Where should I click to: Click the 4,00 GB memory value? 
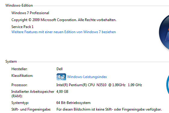point(62,92)
